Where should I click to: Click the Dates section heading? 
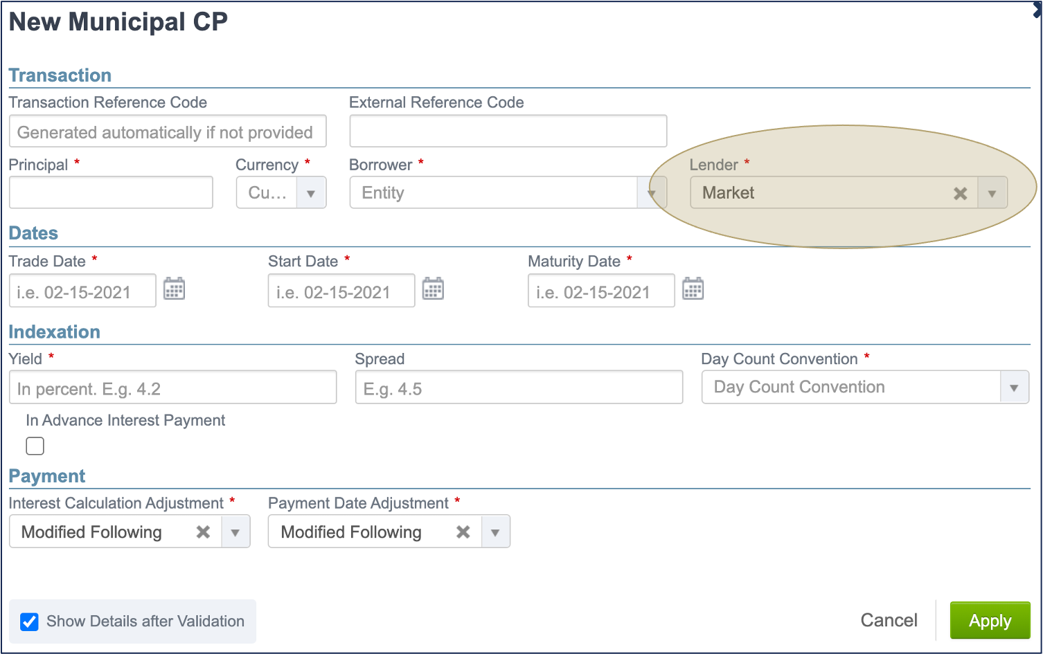(33, 233)
